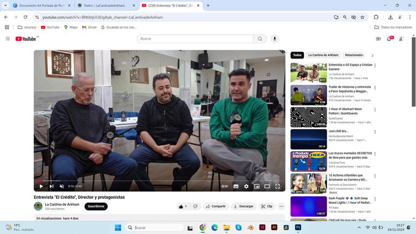416x234 pixels.
Task: Open options for Ikea trucos mentales video
Action: [x=375, y=154]
